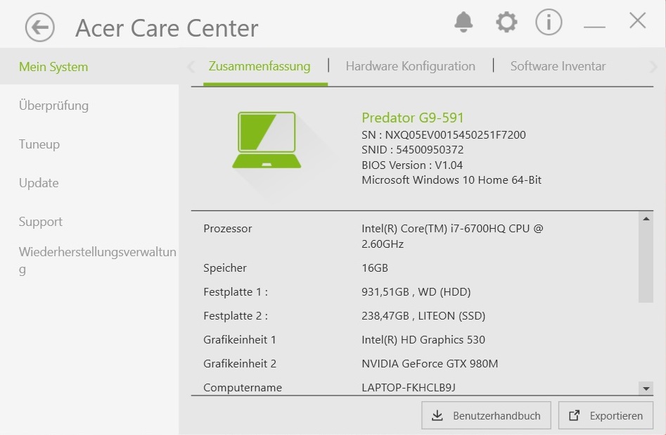Open the Software Inventar tab
The image size is (666, 435).
tap(558, 66)
